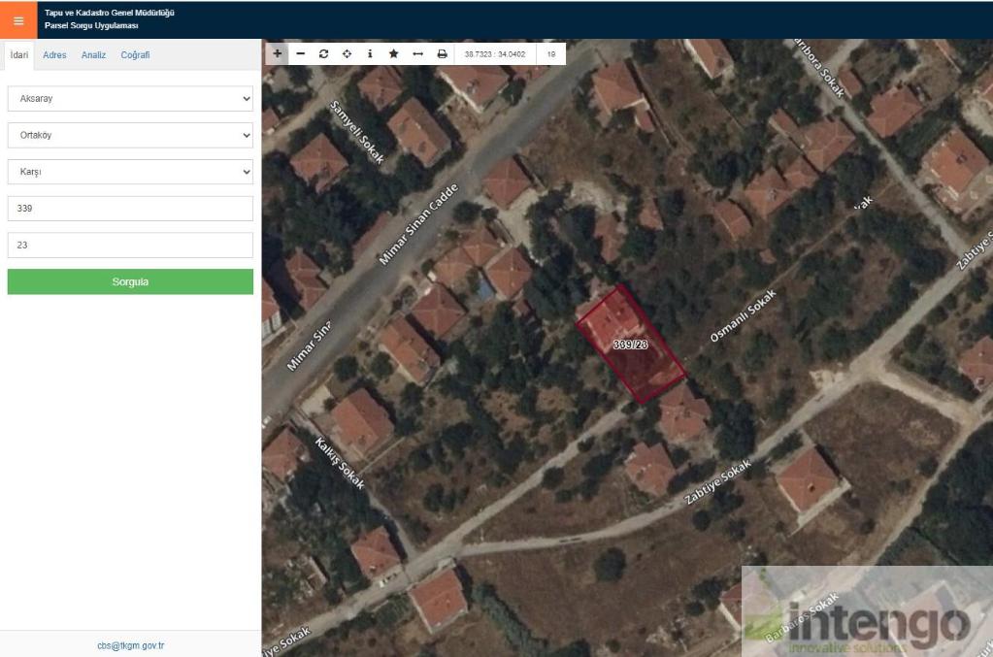This screenshot has height=657, width=993.
Task: Click the zoom level value 19
Action: [x=551, y=54]
